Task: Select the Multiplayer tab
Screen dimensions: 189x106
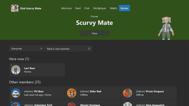Action: tap(99, 8)
